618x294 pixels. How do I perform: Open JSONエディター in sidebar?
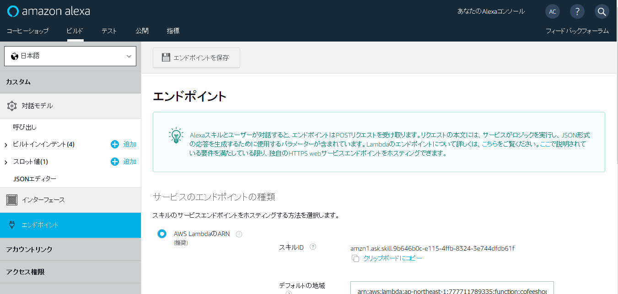[x=35, y=179]
